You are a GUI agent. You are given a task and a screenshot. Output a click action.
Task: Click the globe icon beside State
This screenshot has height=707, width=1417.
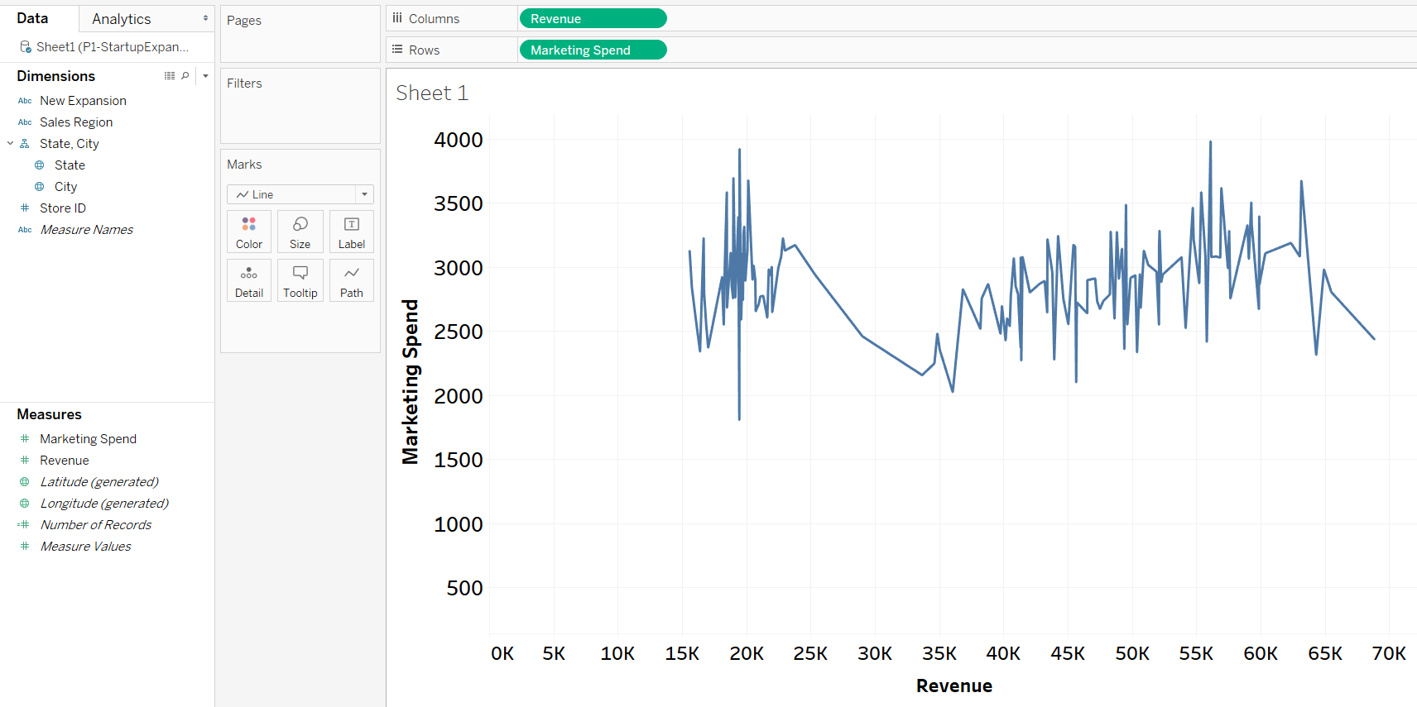click(x=40, y=165)
